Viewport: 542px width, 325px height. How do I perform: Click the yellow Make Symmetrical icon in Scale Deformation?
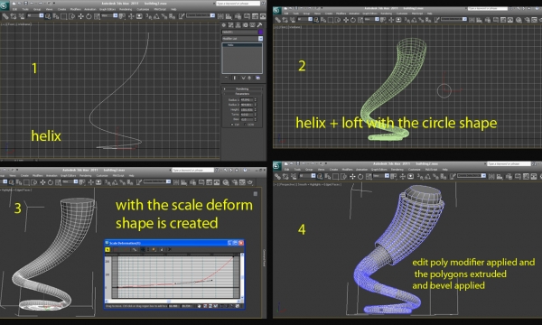pos(107,249)
